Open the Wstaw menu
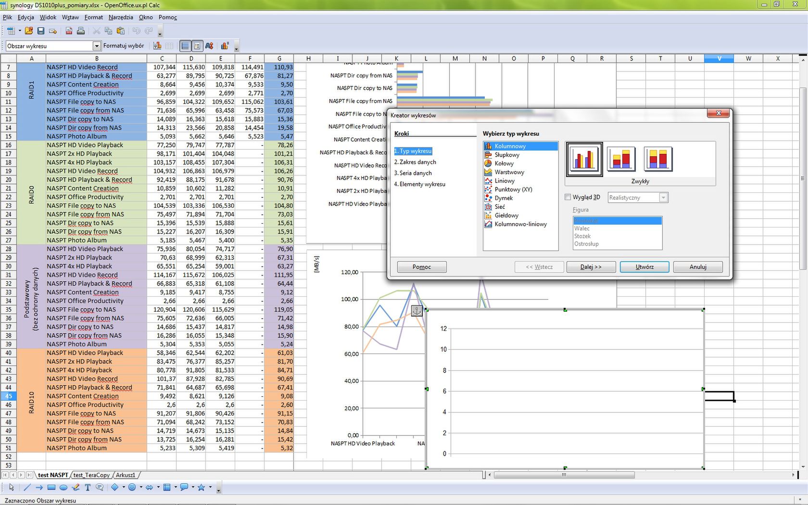This screenshot has height=505, width=808. pos(70,17)
